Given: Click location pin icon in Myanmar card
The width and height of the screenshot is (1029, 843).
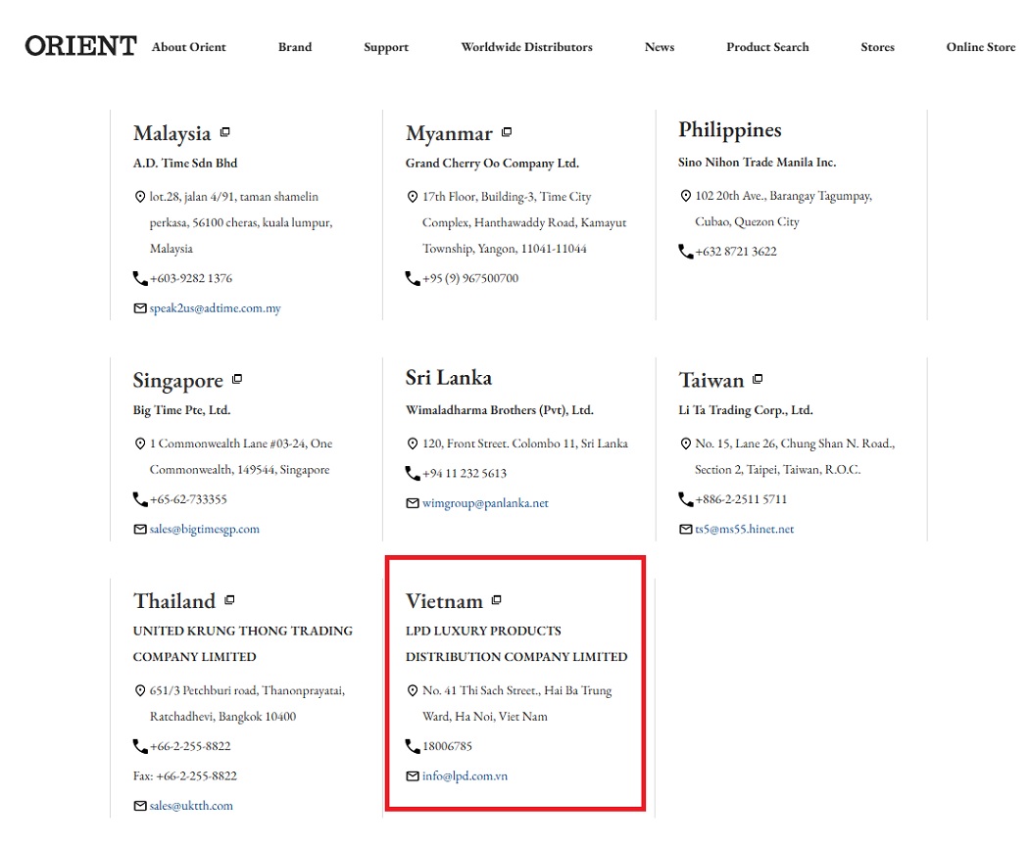Looking at the screenshot, I should click(x=413, y=197).
